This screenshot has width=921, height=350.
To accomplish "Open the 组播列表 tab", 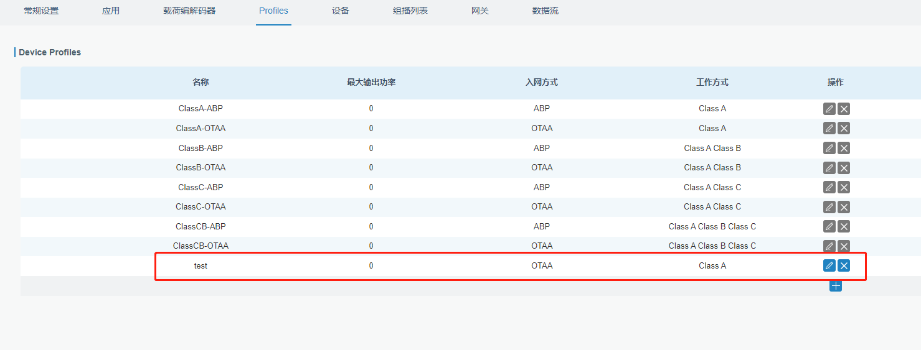I will click(x=410, y=11).
